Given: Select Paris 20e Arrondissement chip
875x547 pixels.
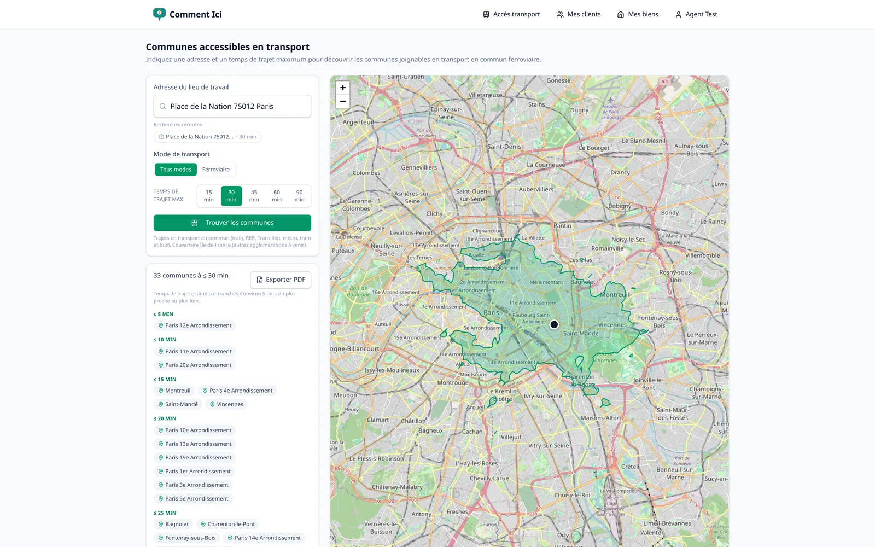Looking at the screenshot, I should (x=195, y=365).
